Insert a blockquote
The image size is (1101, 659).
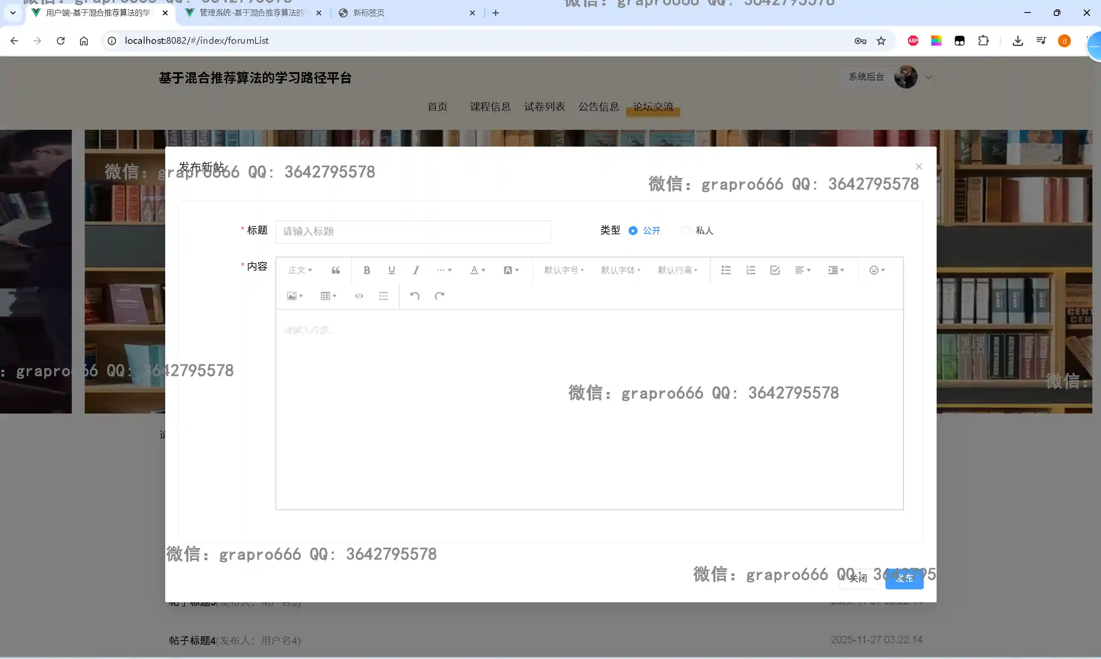[x=336, y=270]
